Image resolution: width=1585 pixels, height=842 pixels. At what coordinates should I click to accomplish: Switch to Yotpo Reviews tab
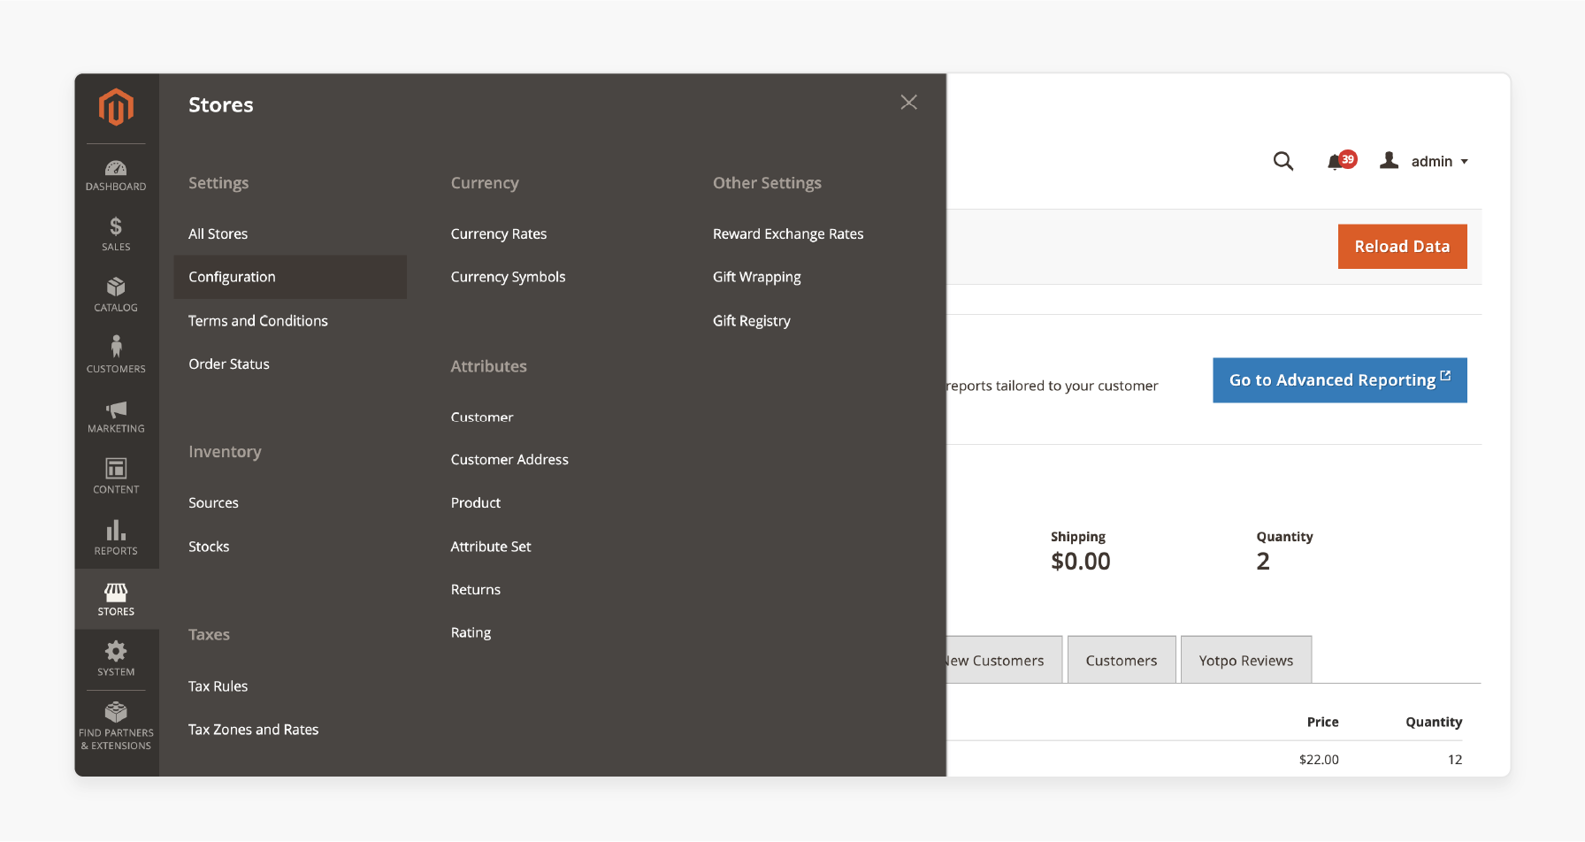pos(1246,660)
